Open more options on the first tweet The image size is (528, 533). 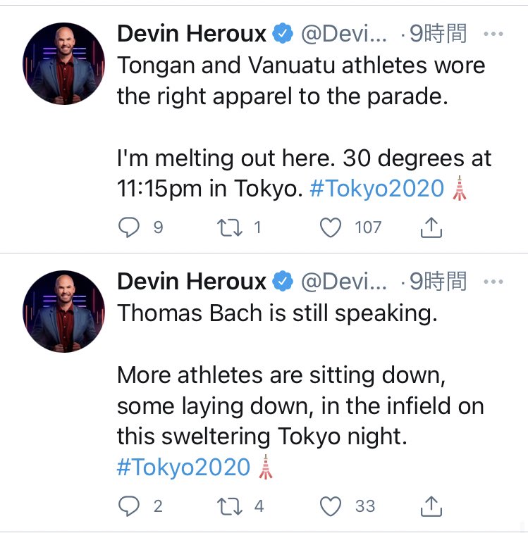493,34
